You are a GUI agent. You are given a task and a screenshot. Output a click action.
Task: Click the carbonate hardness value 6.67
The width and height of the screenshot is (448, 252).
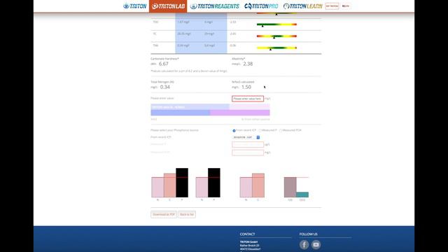point(164,64)
